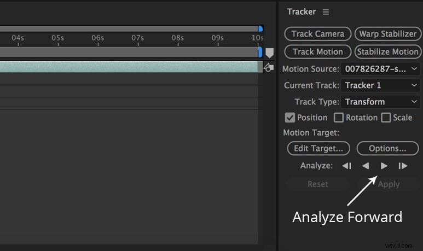Click the Tracker panel title tab
This screenshot has width=423, height=251.
302,12
